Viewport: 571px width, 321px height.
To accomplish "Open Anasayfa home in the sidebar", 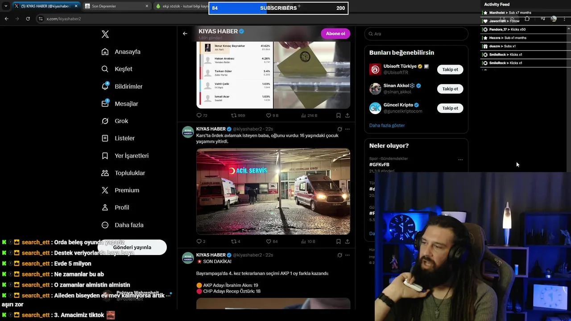I will coord(121,52).
